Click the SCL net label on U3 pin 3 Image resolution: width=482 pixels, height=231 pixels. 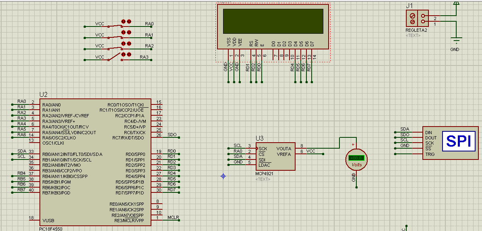coord(238,145)
